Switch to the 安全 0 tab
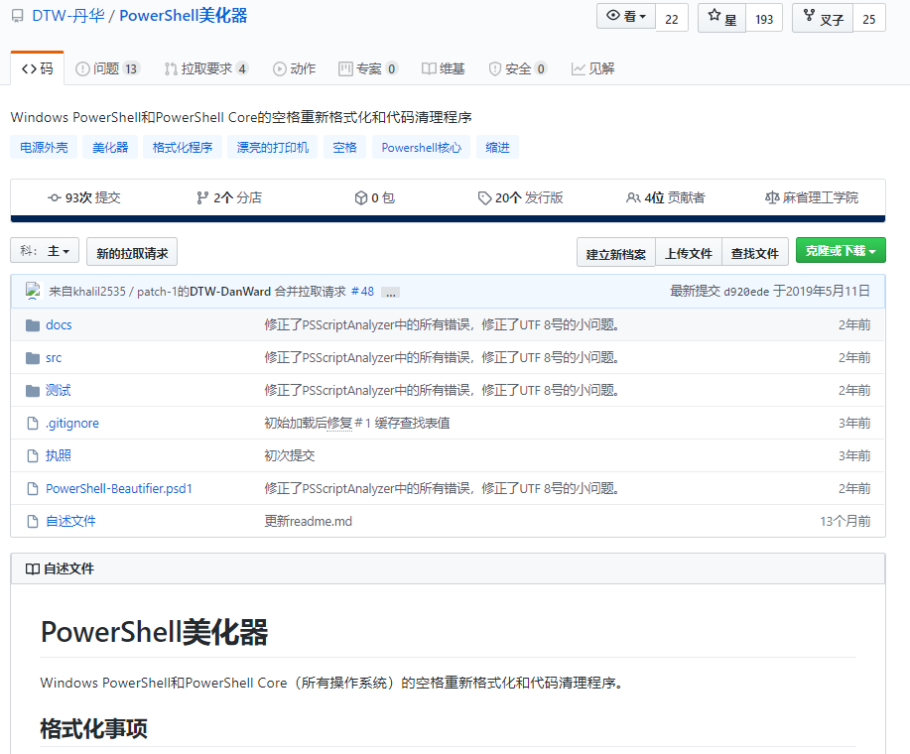910x754 pixels. [518, 68]
